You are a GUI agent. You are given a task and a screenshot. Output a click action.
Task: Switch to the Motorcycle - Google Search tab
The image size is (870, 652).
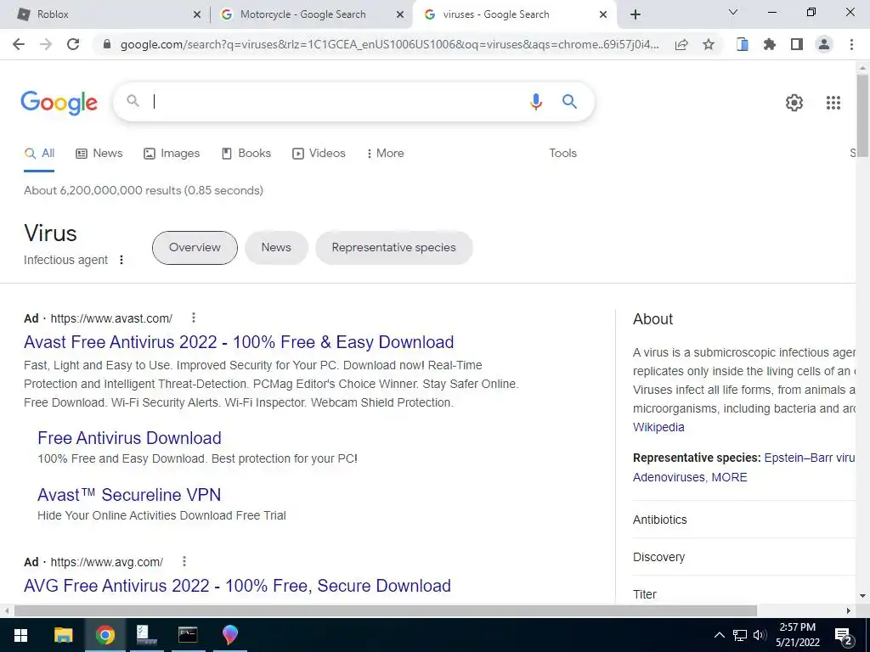click(x=311, y=14)
